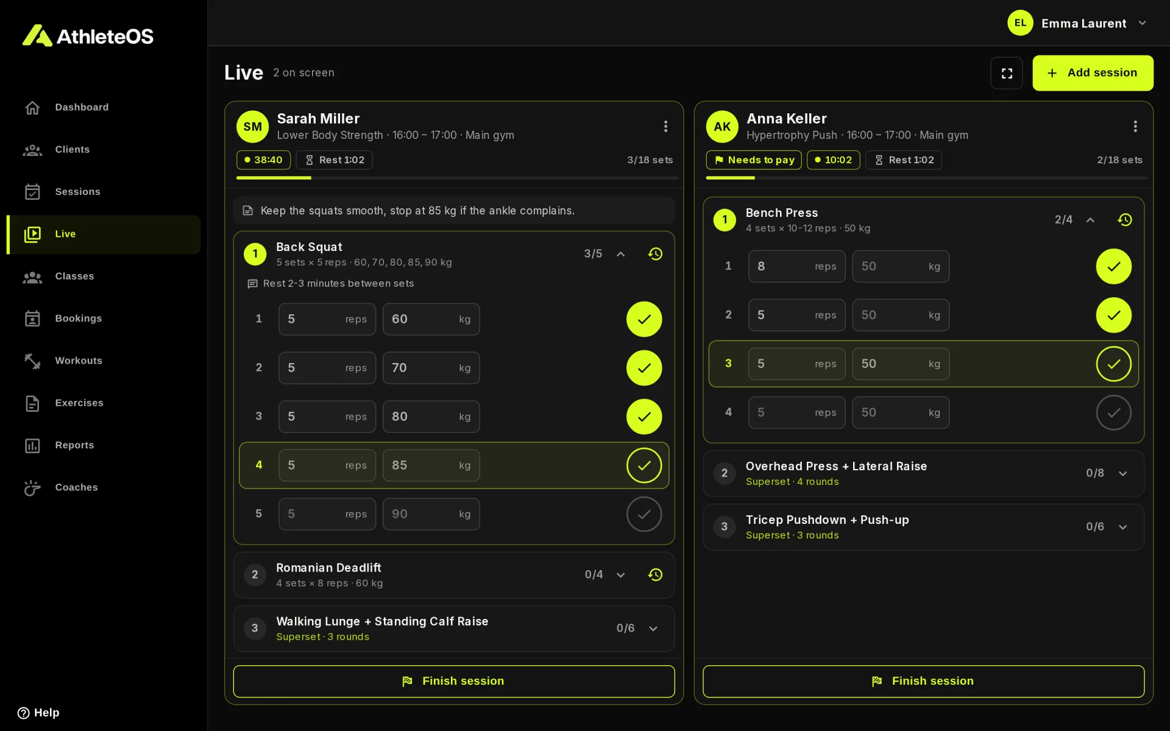
Task: Expand the Romanian Deadlift exercise
Action: 620,575
